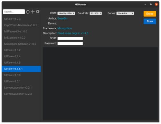
Task: Select Esp32Cam-Nopsram-v1.0.1 firmware
Action: (21, 25)
